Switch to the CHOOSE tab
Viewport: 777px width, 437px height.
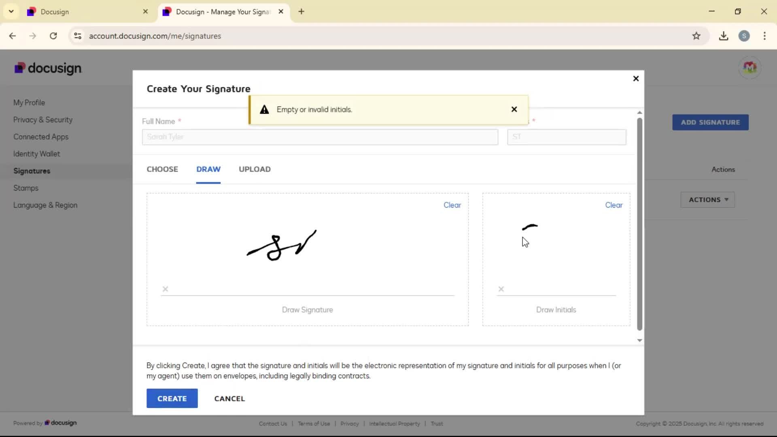point(162,169)
